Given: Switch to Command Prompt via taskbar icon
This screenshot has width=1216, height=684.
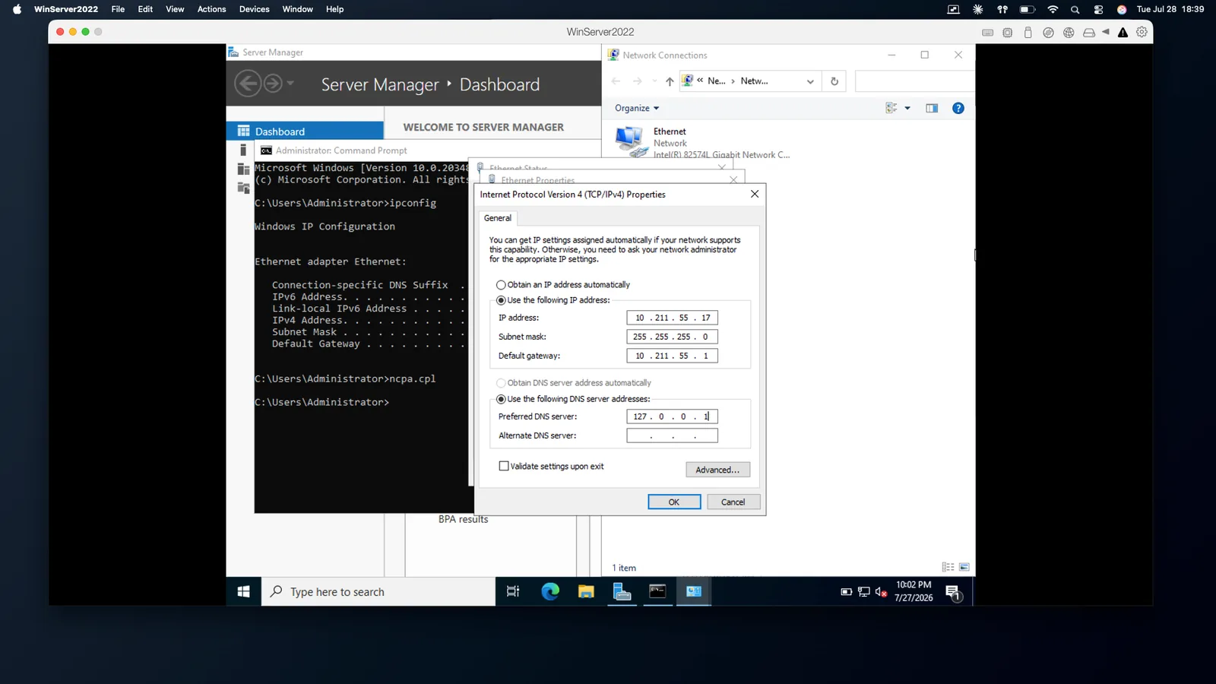Looking at the screenshot, I should click(658, 591).
